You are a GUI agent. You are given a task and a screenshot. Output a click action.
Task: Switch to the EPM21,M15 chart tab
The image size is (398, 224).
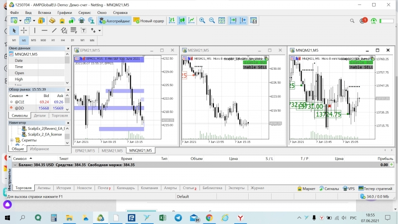(x=85, y=150)
